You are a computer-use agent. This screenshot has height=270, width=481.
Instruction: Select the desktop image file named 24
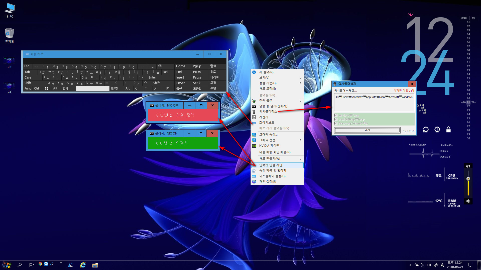coord(9,88)
